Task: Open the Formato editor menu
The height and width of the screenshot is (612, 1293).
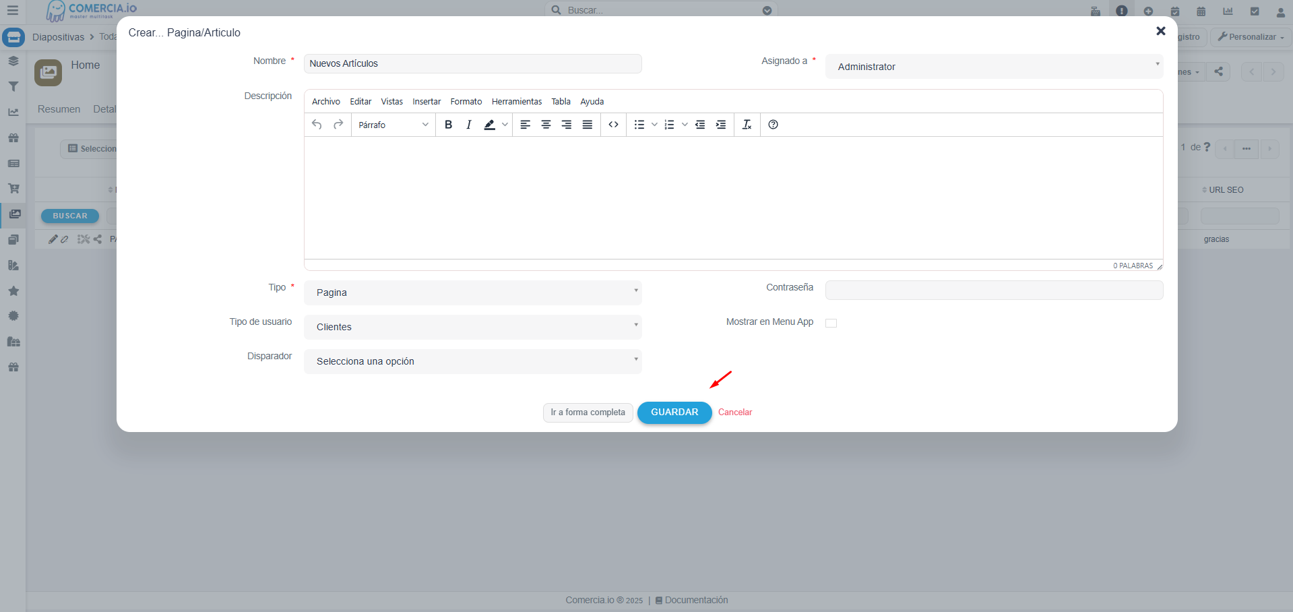Action: (466, 102)
